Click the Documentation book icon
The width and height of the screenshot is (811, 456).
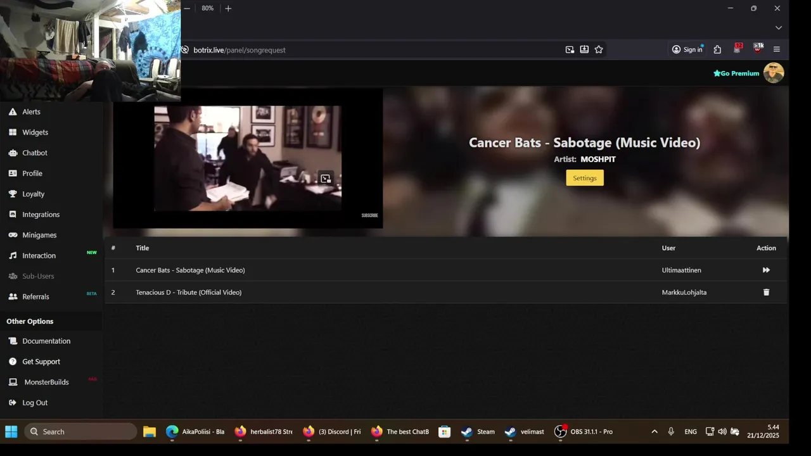click(13, 341)
